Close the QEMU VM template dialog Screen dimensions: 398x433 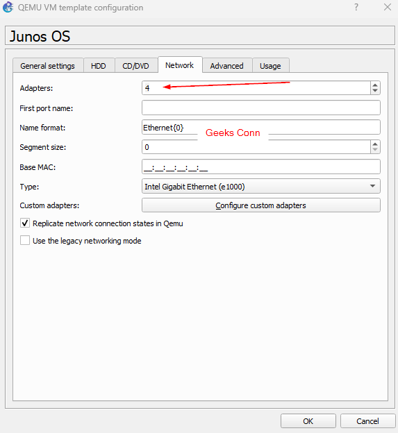[388, 7]
